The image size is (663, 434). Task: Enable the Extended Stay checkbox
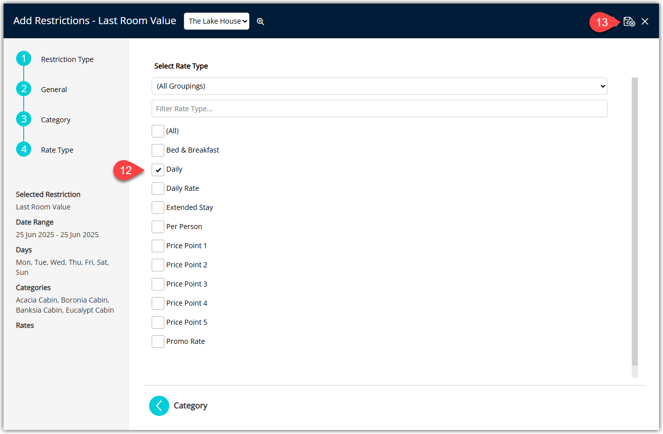[x=158, y=207]
